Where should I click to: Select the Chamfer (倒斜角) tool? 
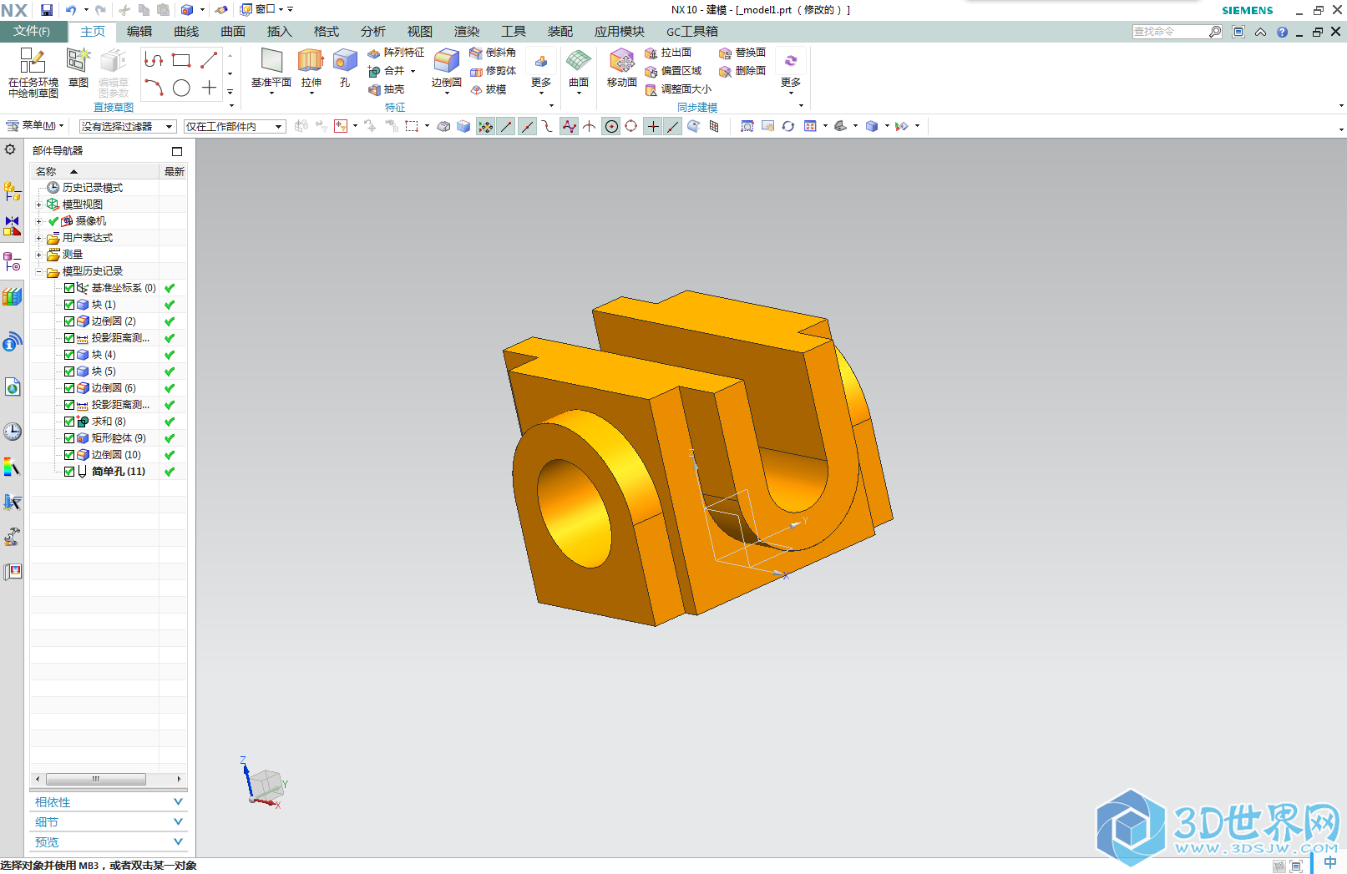pyautogui.click(x=493, y=53)
